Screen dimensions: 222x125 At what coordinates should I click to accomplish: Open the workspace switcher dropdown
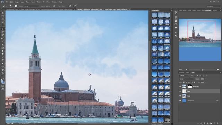[214, 6]
